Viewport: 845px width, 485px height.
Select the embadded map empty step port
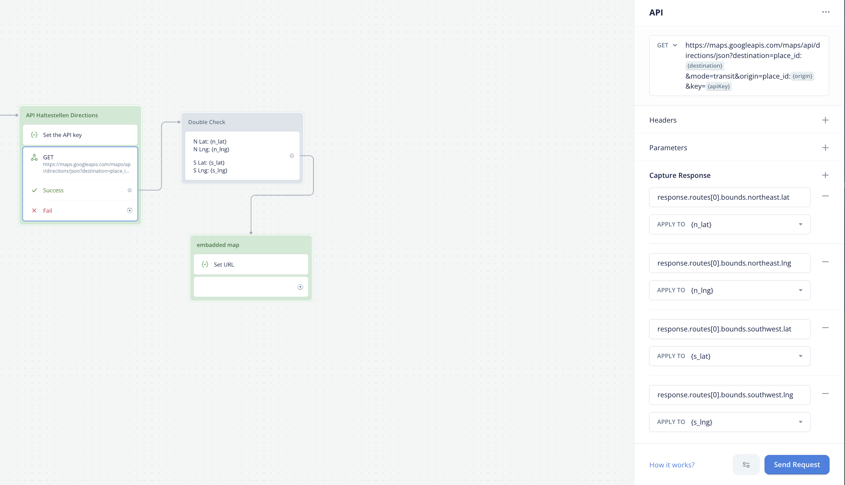pyautogui.click(x=300, y=287)
